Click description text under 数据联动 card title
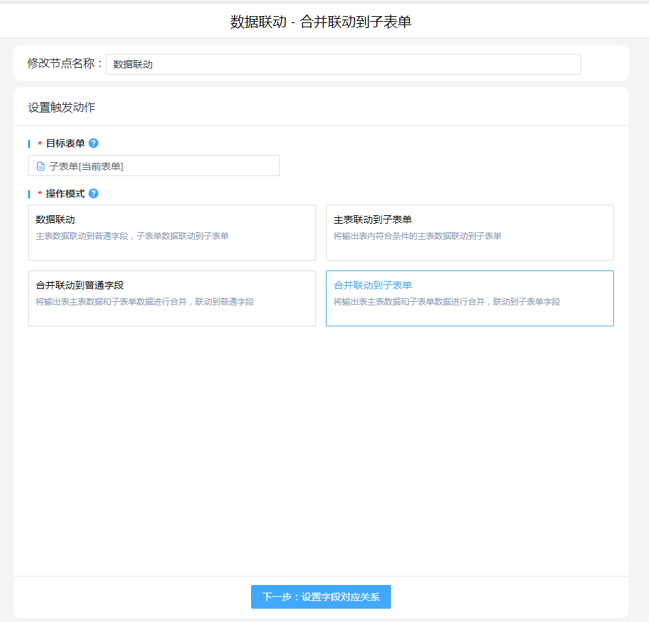 point(132,236)
